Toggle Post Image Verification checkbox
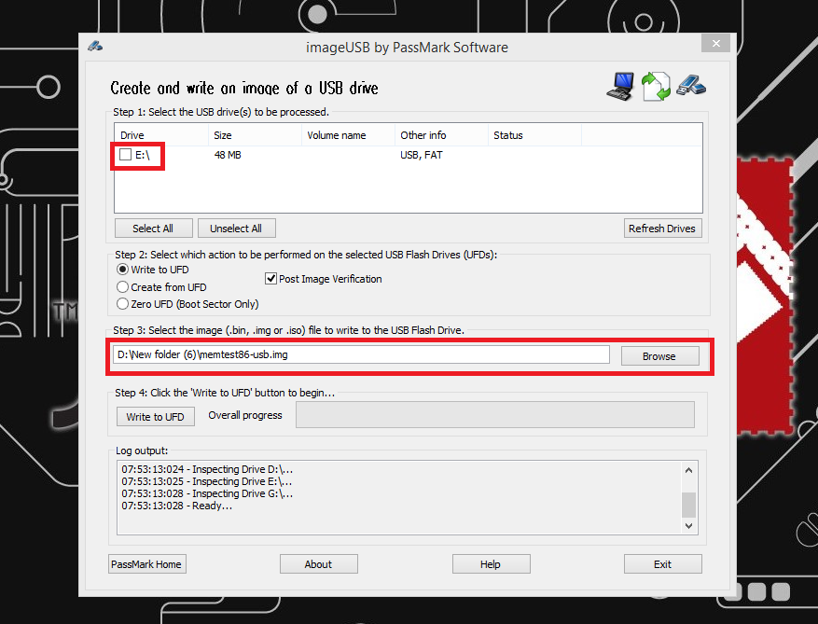The width and height of the screenshot is (818, 624). pos(270,279)
